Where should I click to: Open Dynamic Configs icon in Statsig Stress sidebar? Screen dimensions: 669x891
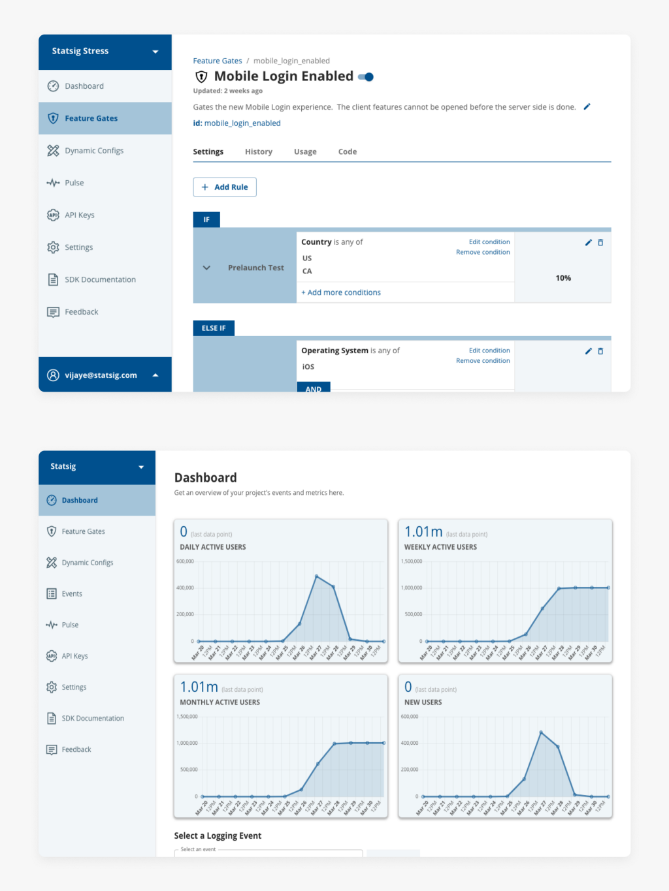coord(53,151)
